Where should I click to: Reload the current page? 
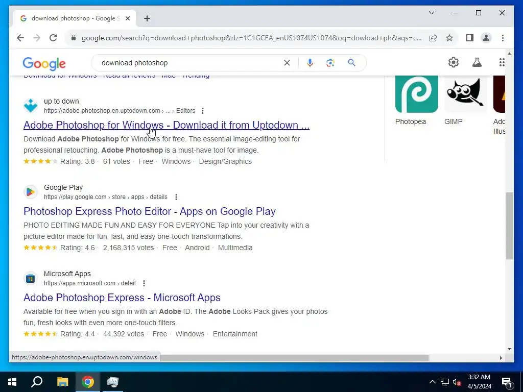tap(53, 38)
